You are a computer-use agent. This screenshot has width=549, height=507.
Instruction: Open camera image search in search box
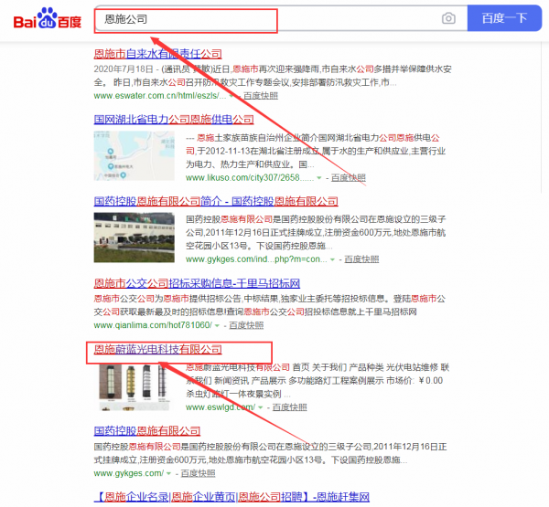click(448, 18)
